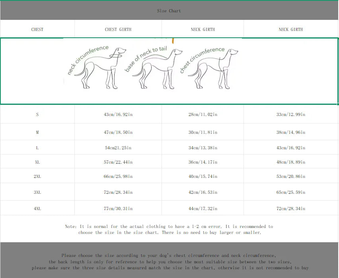Choose the 4XL size row label

click(x=37, y=208)
